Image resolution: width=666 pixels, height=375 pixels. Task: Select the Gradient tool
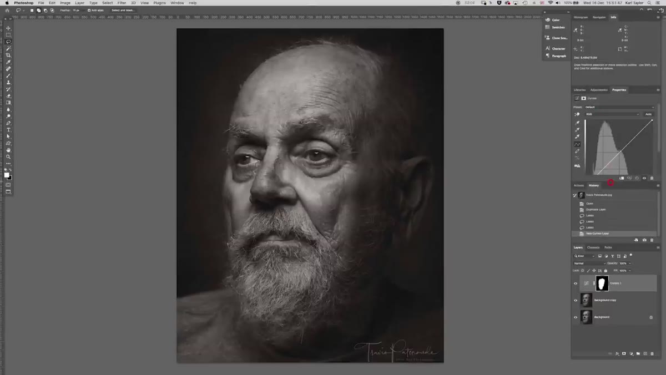8,103
